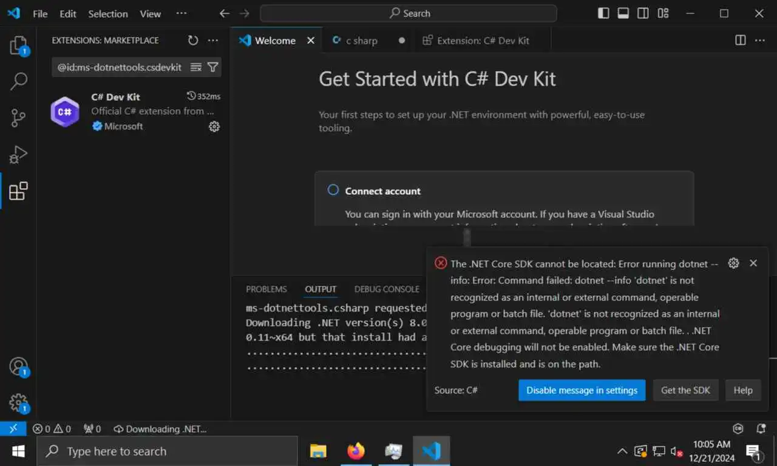Image resolution: width=777 pixels, height=466 pixels.
Task: Open the Explorer view in activity bar
Action: (18, 46)
